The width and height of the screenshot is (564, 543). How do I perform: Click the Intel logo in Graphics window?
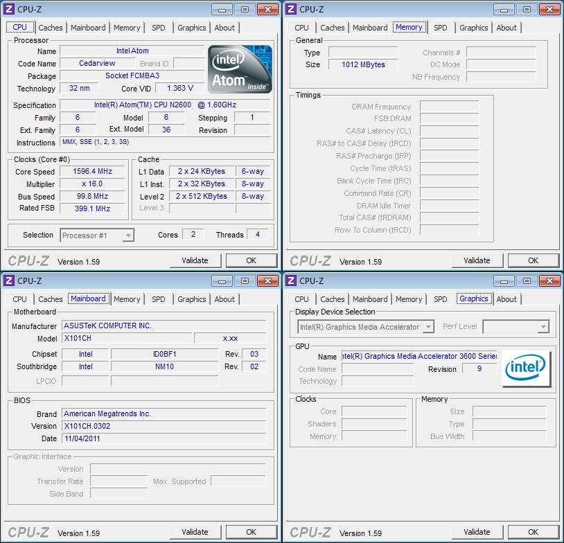click(526, 368)
